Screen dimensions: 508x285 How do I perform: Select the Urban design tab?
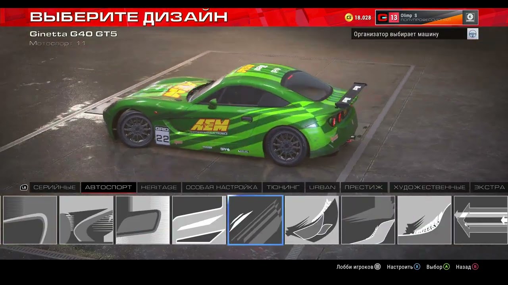(322, 187)
